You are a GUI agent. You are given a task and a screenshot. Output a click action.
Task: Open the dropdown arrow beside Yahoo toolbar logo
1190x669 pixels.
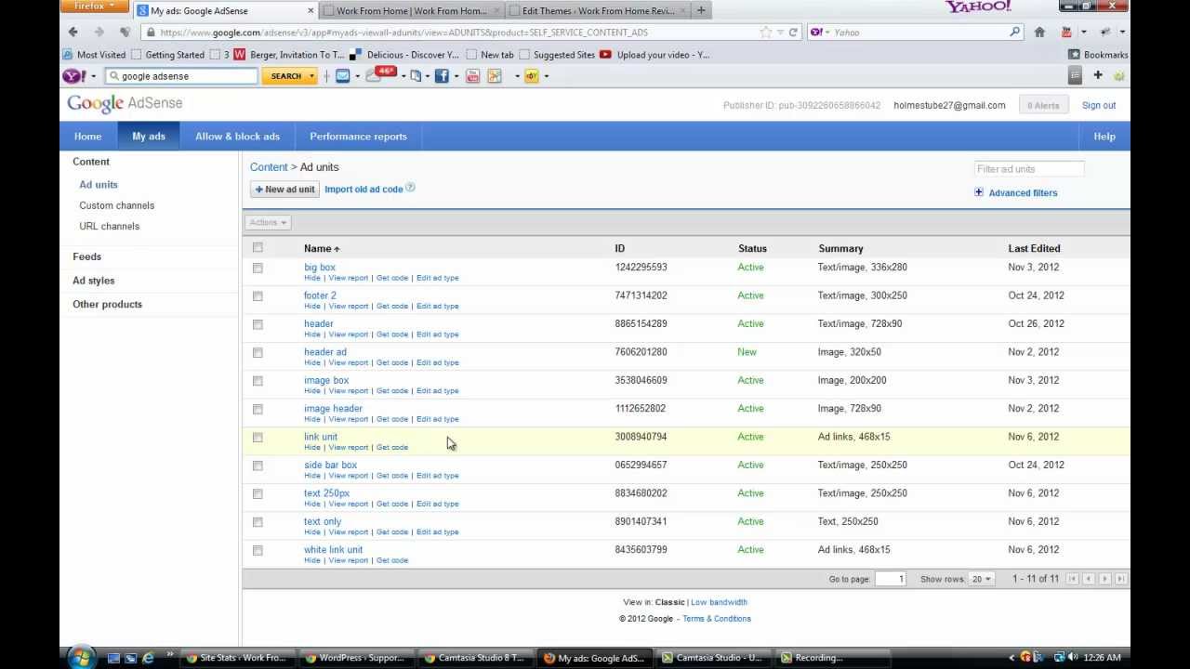coord(93,76)
